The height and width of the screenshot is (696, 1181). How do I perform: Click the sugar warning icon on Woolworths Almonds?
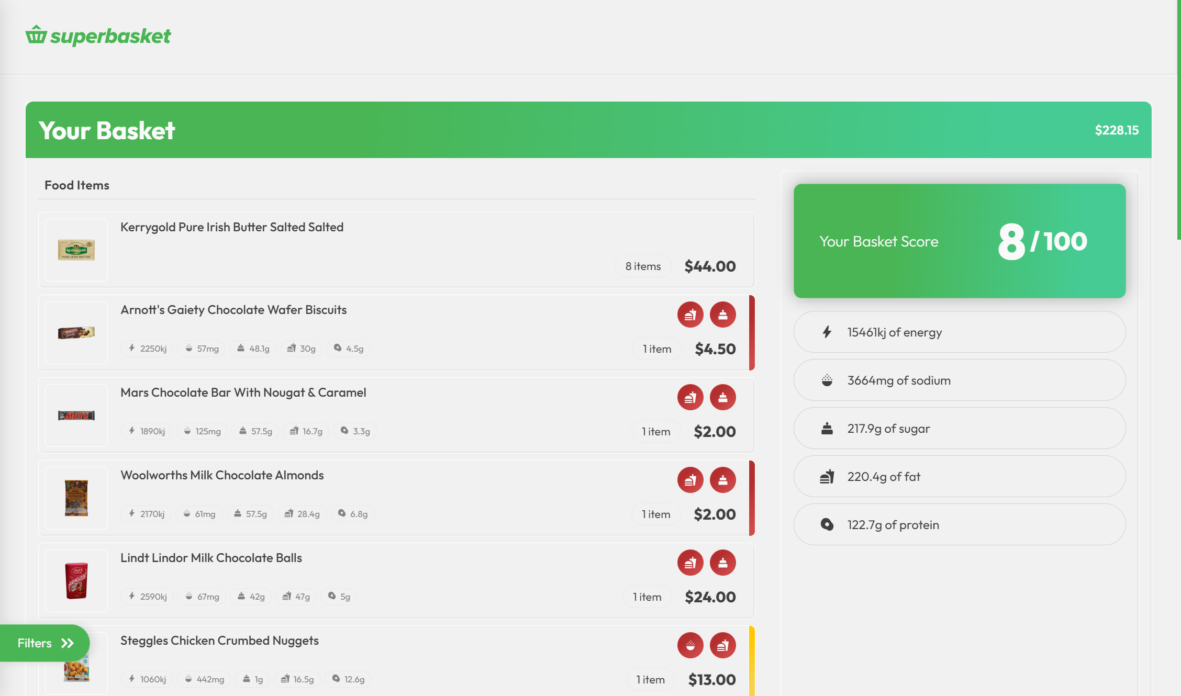point(722,480)
